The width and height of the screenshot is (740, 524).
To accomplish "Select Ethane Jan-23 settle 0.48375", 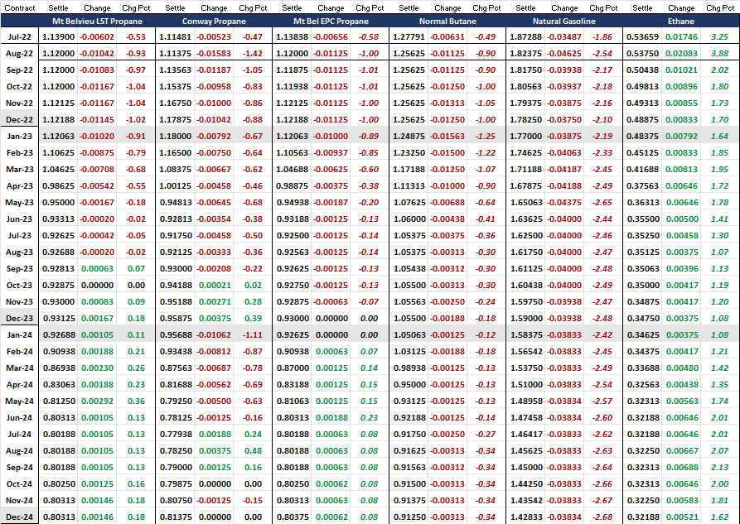I will click(642, 137).
